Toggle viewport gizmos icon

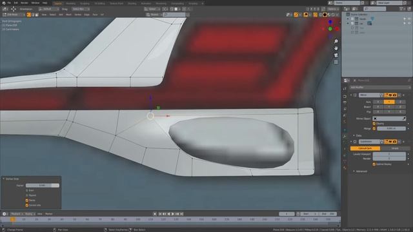[296, 15]
